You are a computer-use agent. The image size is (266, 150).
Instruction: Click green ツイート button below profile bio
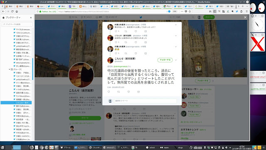[85, 118]
